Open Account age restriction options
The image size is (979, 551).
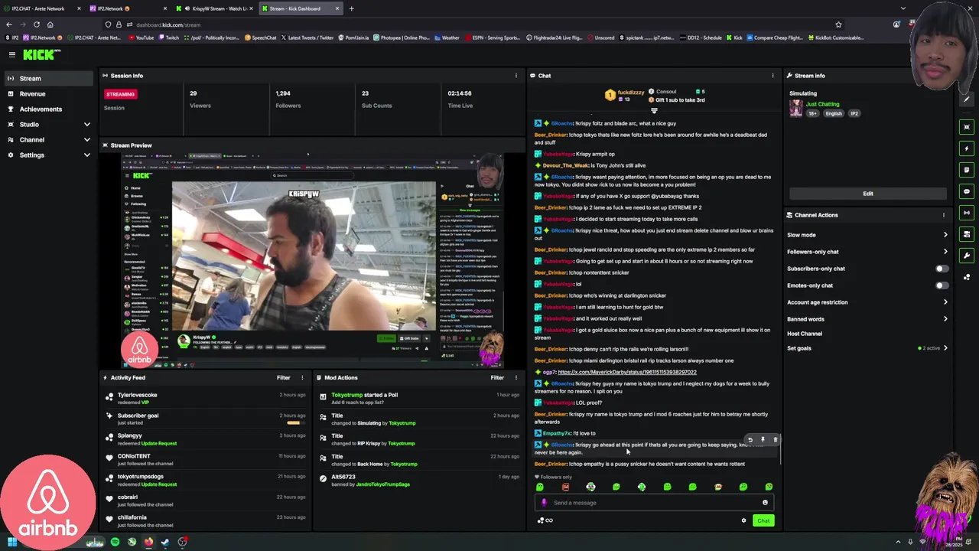[867, 302]
